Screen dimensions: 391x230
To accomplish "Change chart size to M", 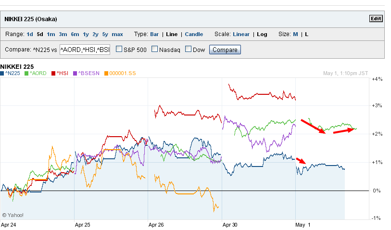I will [x=295, y=34].
